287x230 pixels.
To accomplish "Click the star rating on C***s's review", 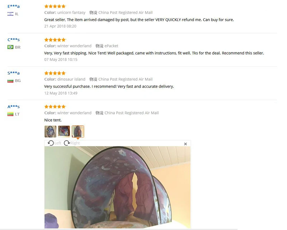I will (55, 40).
